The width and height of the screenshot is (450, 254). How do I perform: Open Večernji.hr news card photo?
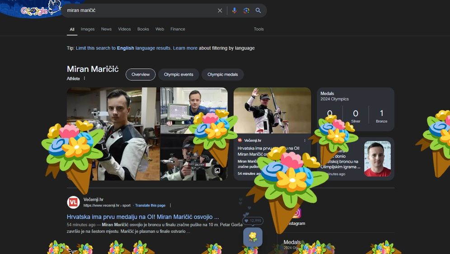[272, 110]
